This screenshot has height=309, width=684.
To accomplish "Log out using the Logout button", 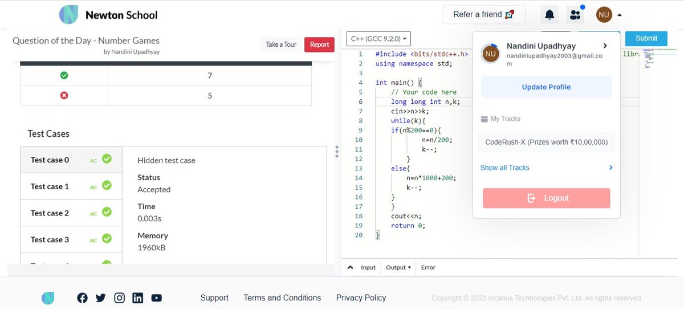I will click(x=546, y=198).
